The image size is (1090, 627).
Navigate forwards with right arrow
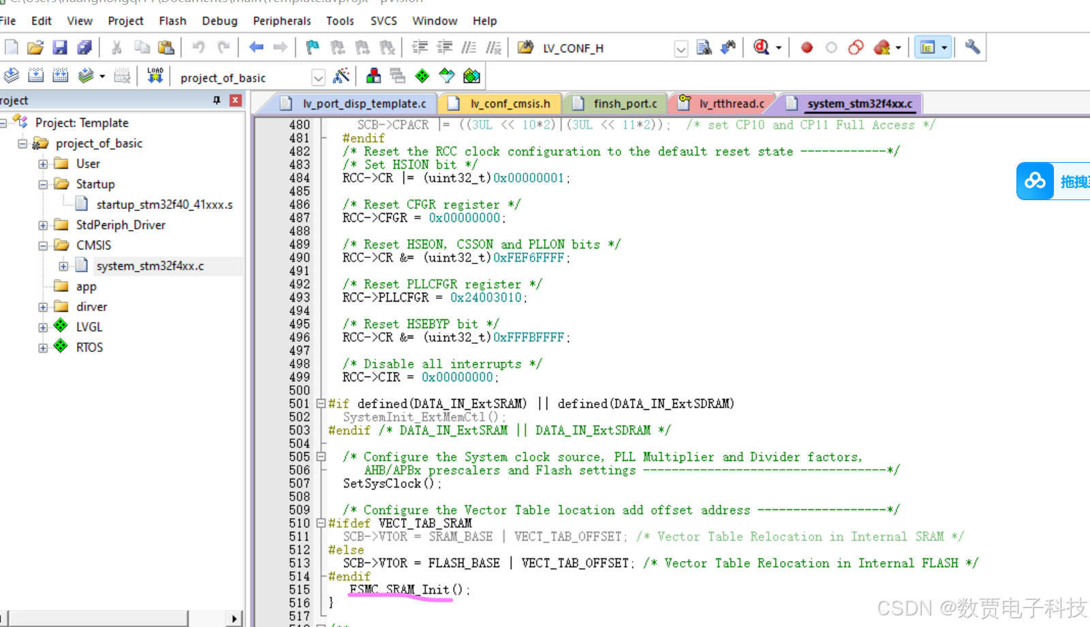[280, 47]
